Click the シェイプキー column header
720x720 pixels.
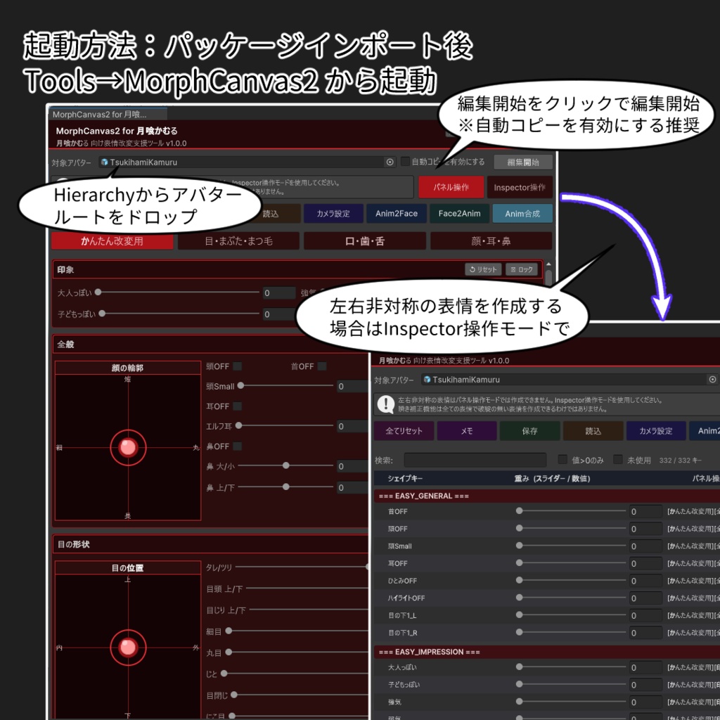click(x=404, y=478)
